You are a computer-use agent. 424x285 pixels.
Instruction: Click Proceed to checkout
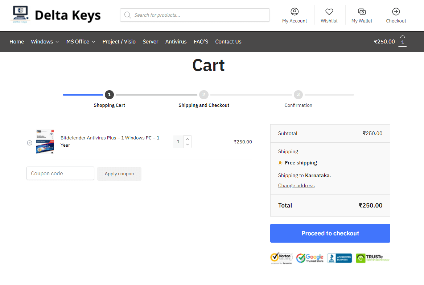[x=330, y=233]
